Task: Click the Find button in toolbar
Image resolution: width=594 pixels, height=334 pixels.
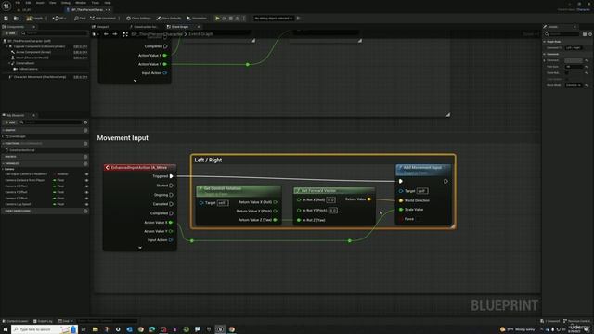Action: click(x=80, y=19)
